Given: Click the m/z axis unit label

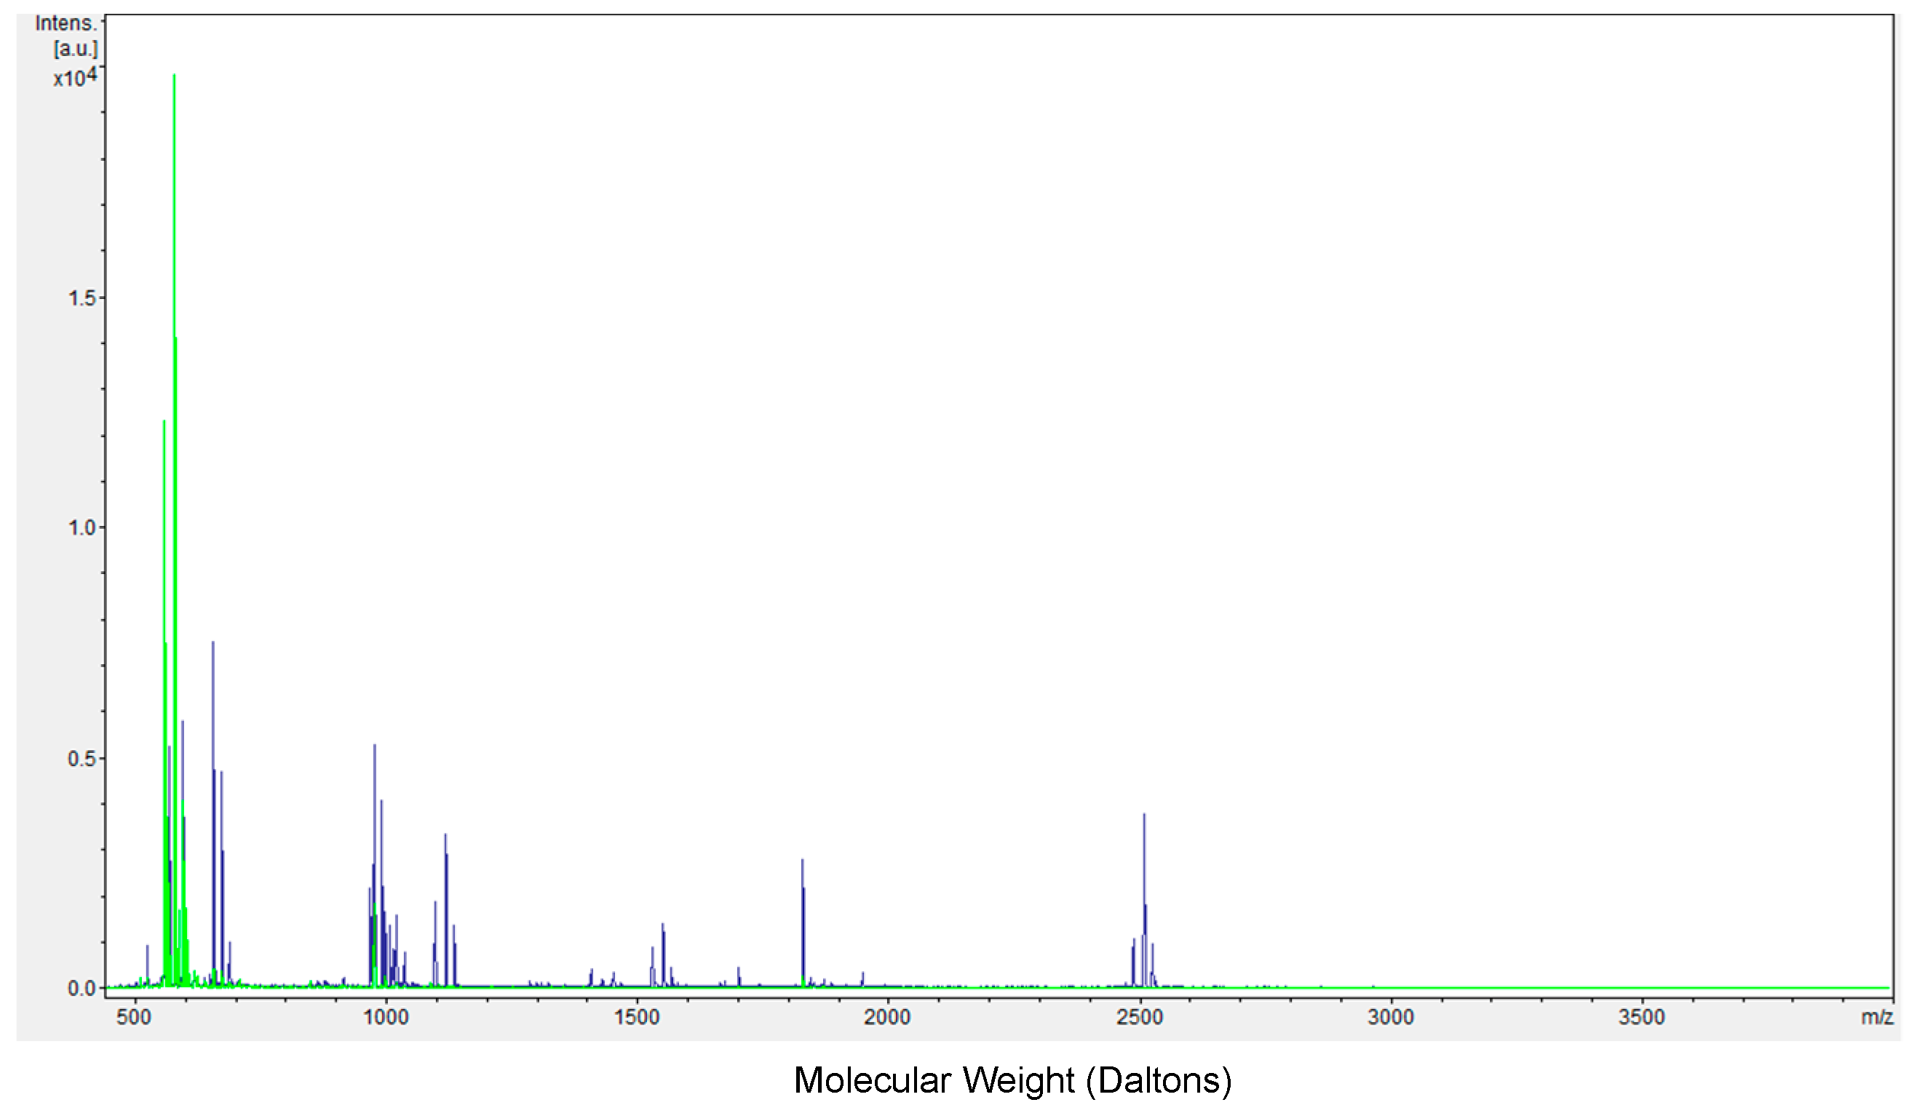Looking at the screenshot, I should coord(1877,1017).
